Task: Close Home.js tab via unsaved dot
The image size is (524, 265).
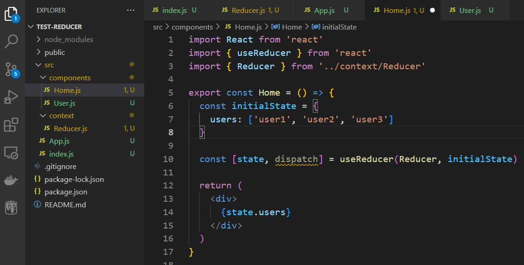Action: point(433,10)
